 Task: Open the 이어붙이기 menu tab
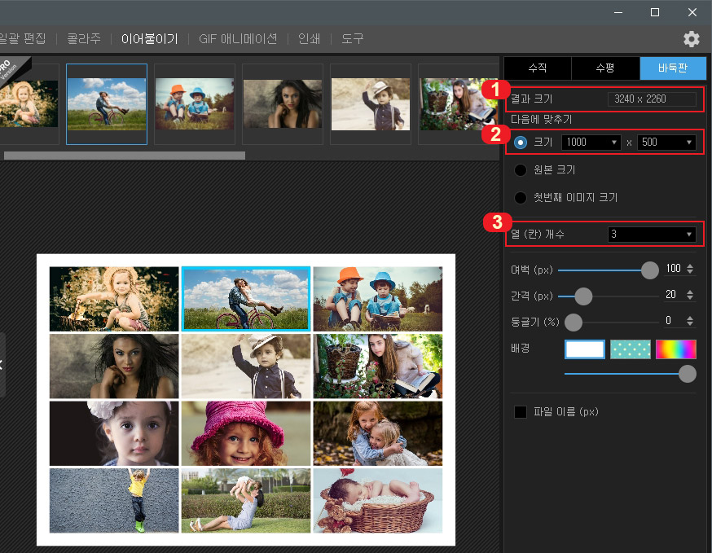coord(149,38)
